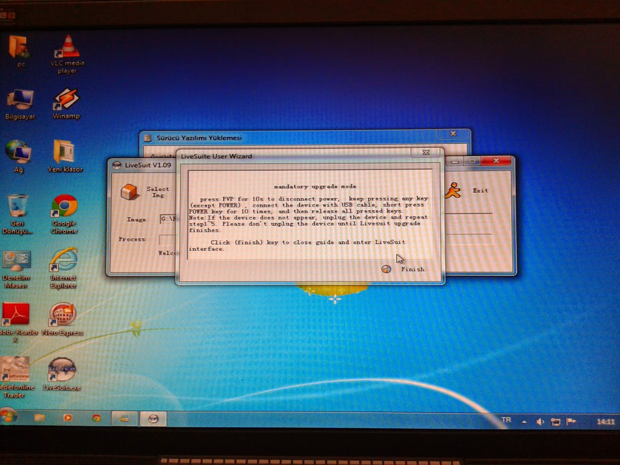
Task: Close the Sürücü Yazılımı Yüklemesi window
Action: (x=453, y=133)
